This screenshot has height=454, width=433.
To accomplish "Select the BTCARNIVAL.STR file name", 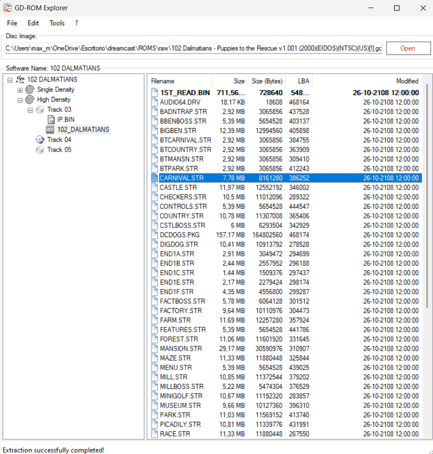I will click(185, 140).
